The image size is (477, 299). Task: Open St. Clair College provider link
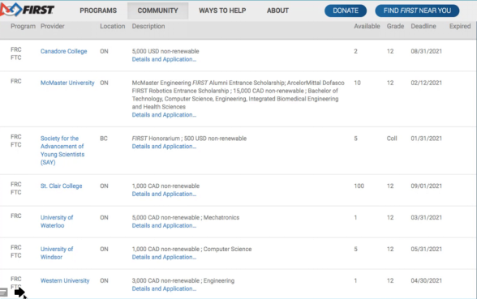[61, 186]
